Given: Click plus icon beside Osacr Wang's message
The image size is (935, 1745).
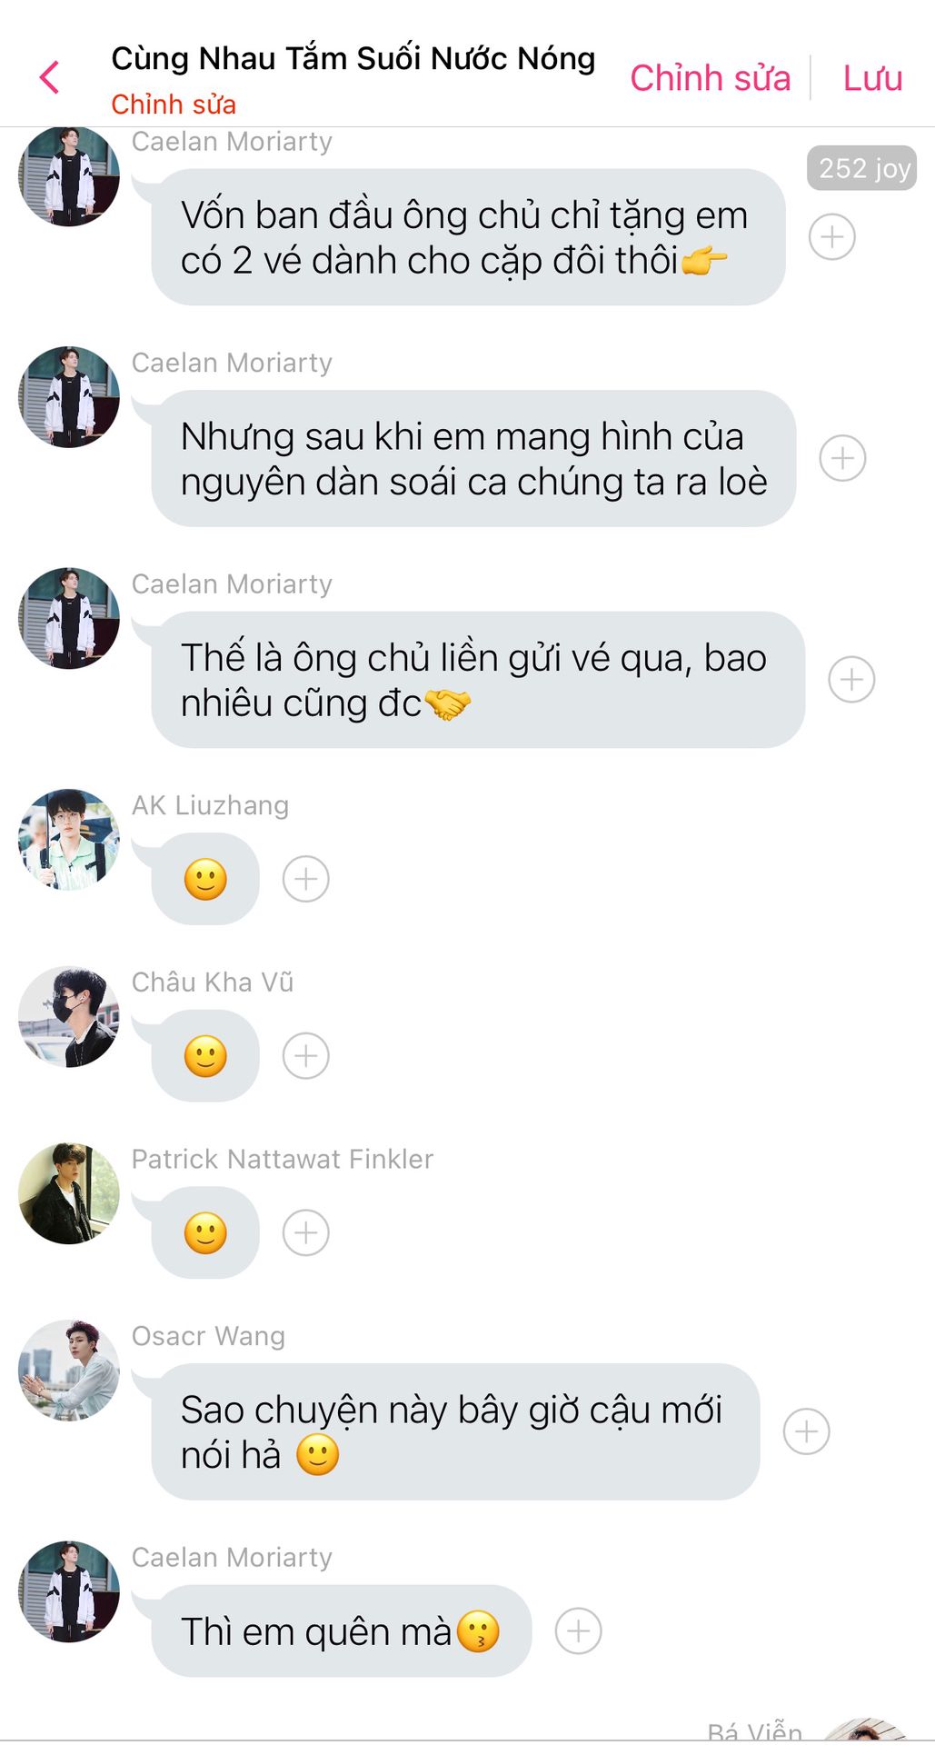Looking at the screenshot, I should (x=806, y=1431).
